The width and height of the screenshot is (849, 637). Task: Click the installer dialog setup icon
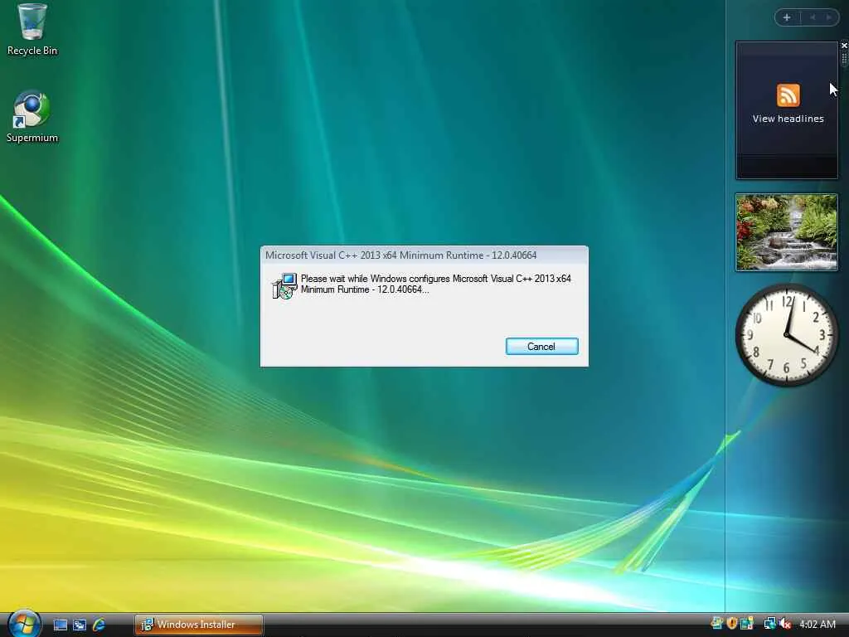pyautogui.click(x=284, y=286)
